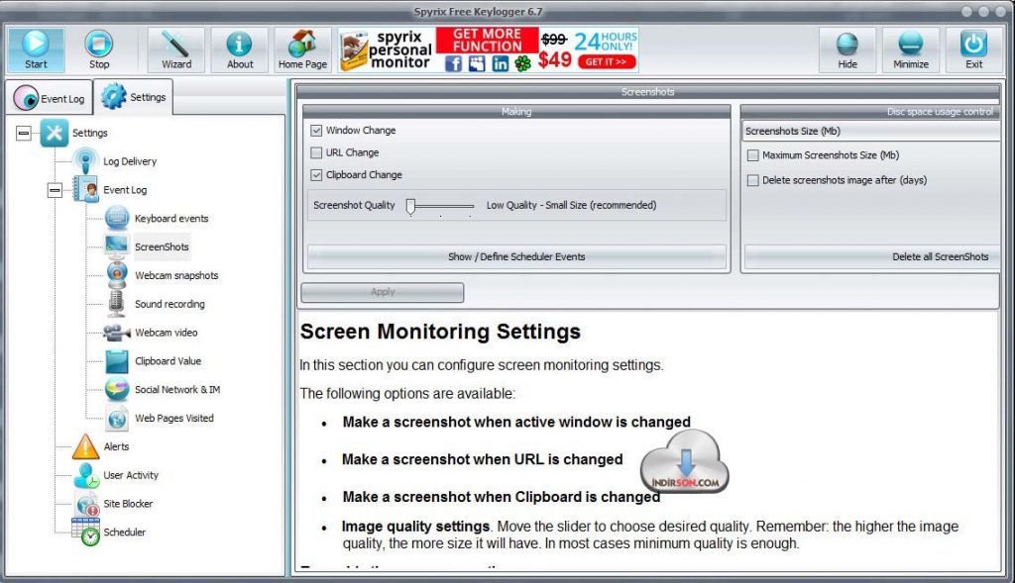Open Social Network & IM settings
This screenshot has width=1015, height=583.
pyautogui.click(x=177, y=390)
